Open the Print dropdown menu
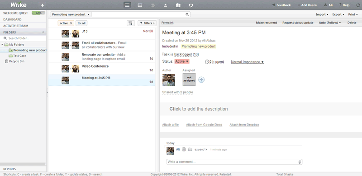 point(353,14)
